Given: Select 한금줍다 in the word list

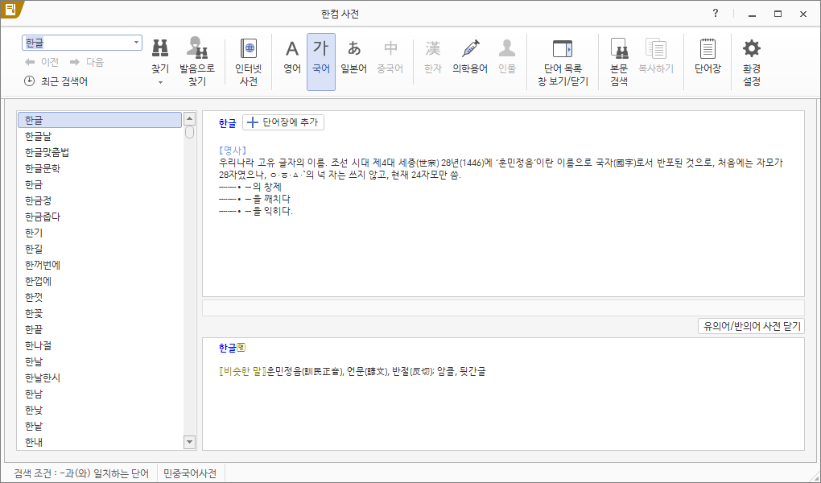Looking at the screenshot, I should 100,217.
